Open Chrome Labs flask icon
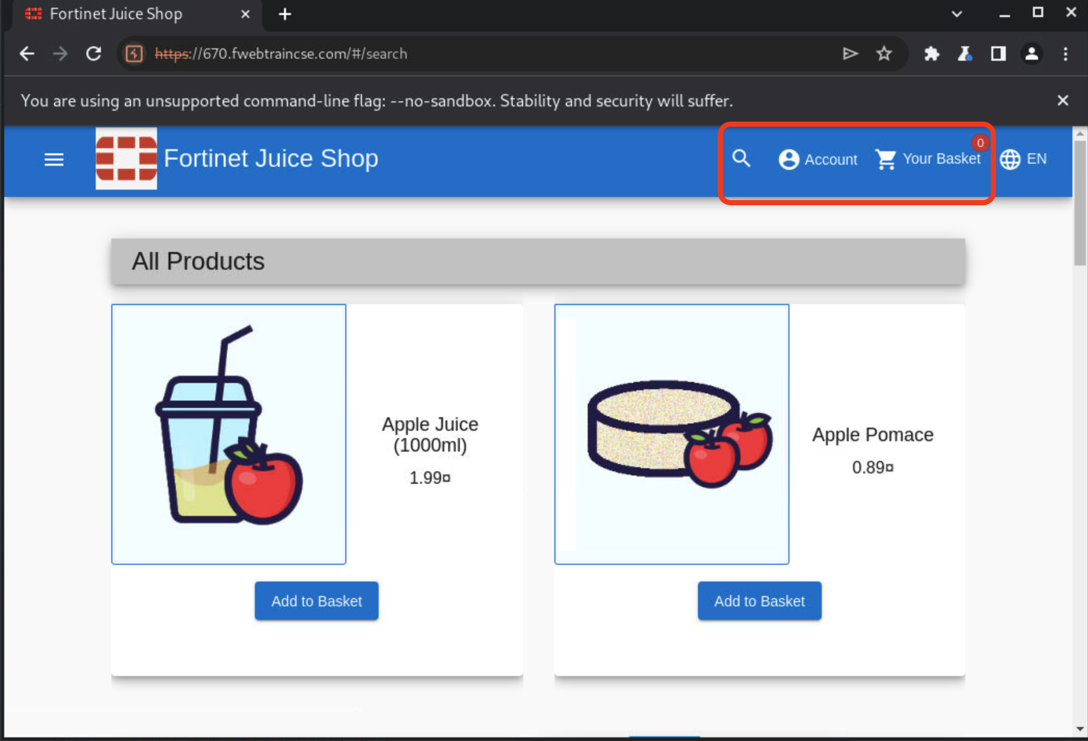 coord(965,54)
